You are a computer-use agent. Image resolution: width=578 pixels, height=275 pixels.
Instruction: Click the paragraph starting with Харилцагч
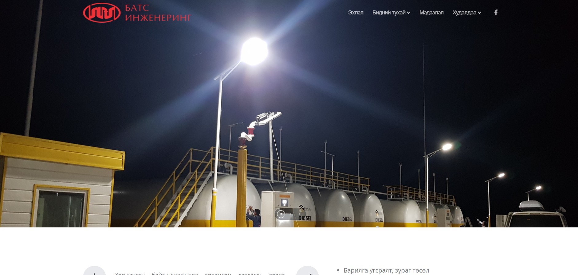click(200, 273)
